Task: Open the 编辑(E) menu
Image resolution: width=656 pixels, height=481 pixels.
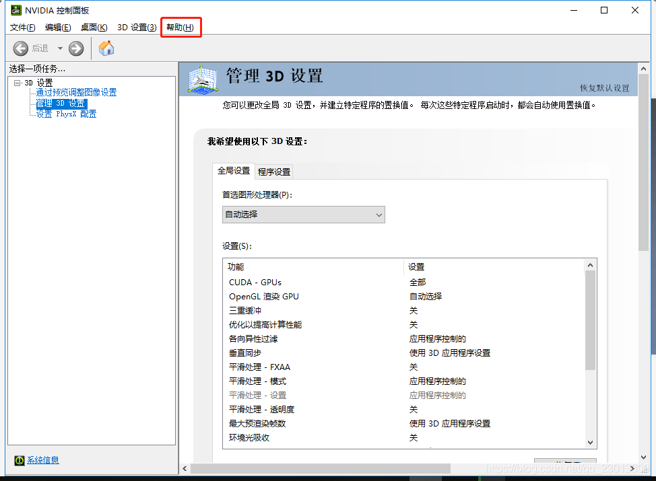Action: [58, 27]
